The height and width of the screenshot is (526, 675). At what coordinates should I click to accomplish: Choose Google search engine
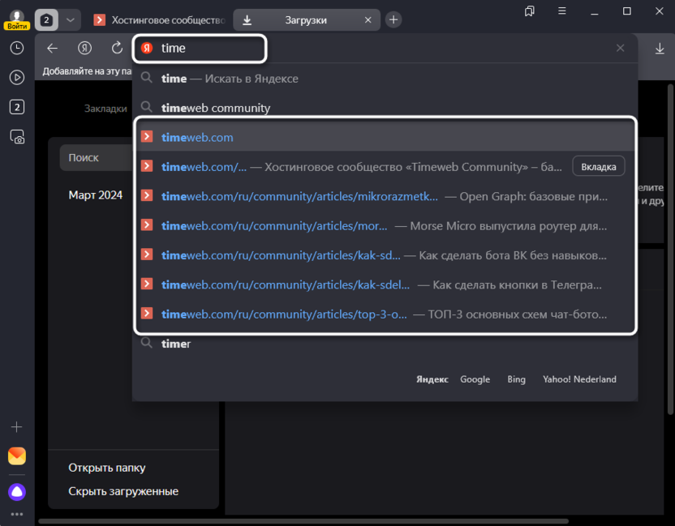(x=475, y=379)
